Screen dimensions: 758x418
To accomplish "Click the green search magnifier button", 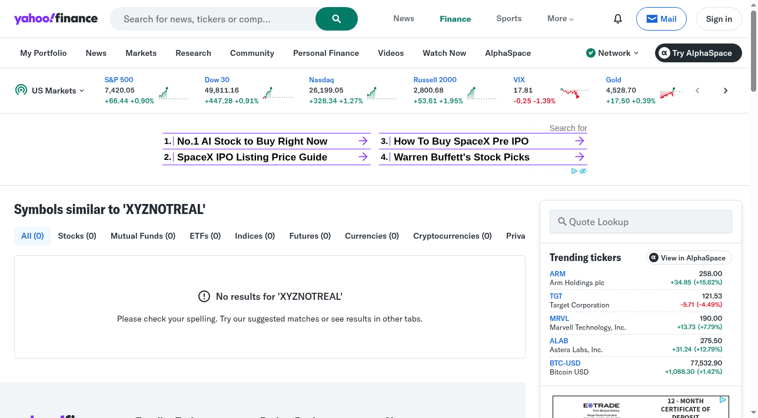I will coord(337,19).
